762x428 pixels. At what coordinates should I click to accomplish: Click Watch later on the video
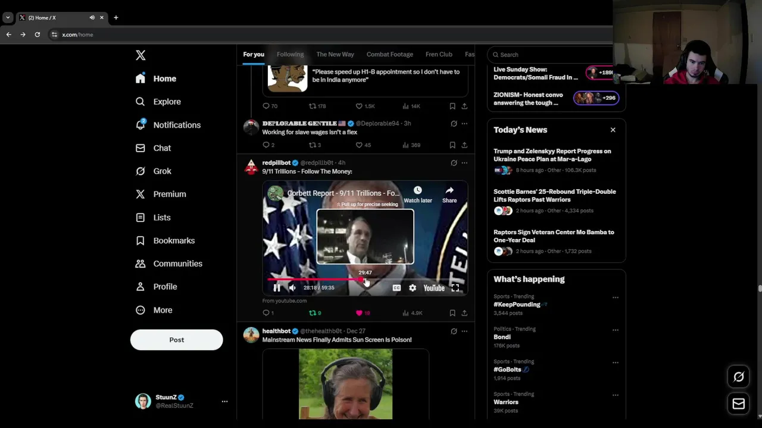418,194
